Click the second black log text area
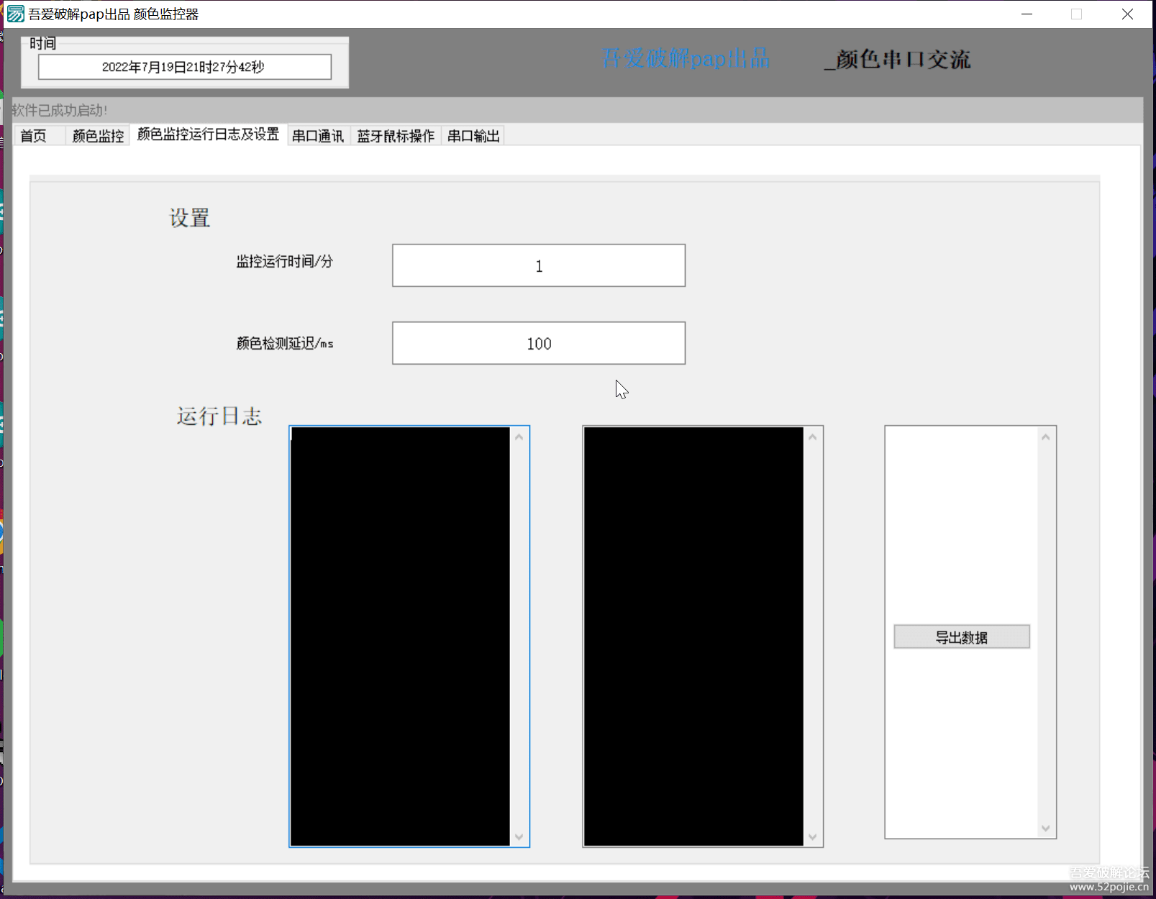The height and width of the screenshot is (899, 1156). [693, 636]
